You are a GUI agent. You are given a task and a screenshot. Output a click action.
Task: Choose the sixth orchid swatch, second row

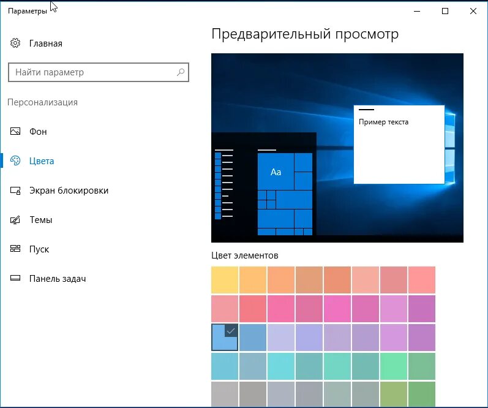(366, 309)
